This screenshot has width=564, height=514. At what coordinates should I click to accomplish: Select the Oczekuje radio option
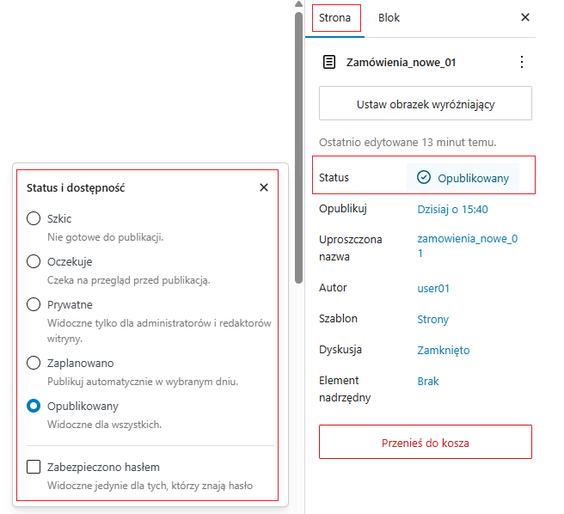[34, 261]
